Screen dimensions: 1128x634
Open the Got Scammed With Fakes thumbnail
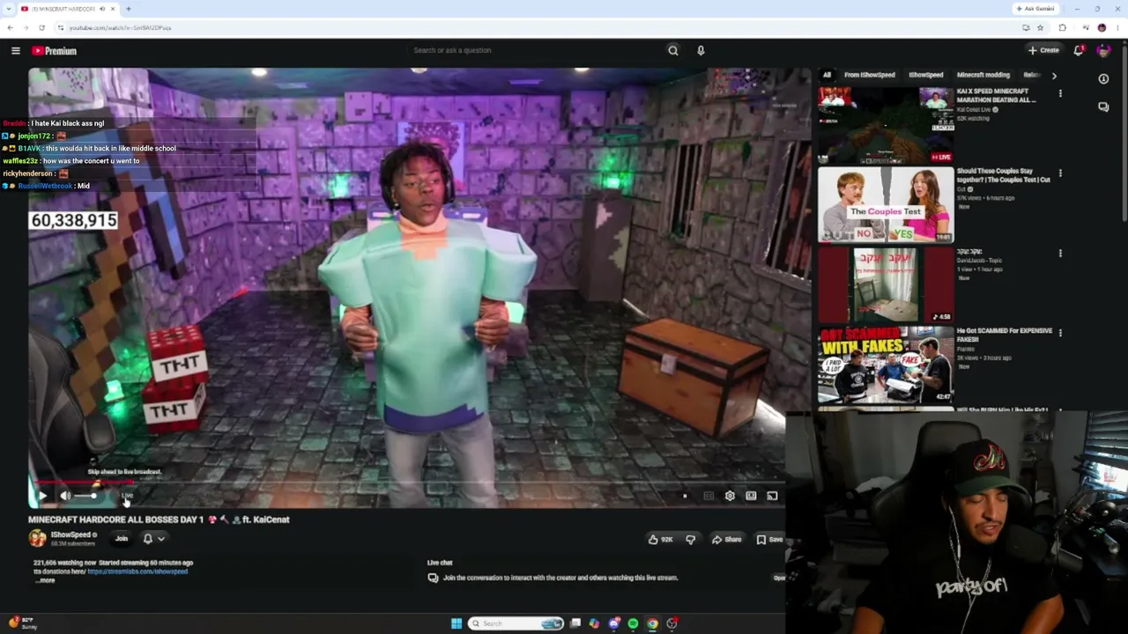pos(886,365)
